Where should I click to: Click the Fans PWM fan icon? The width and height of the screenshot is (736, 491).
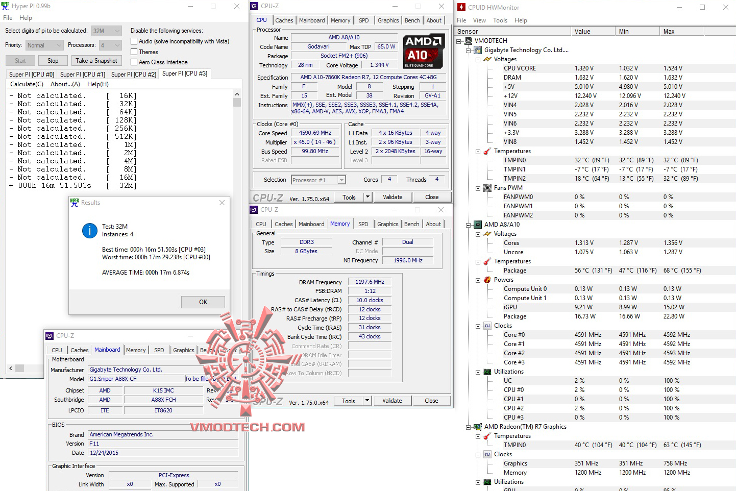487,188
